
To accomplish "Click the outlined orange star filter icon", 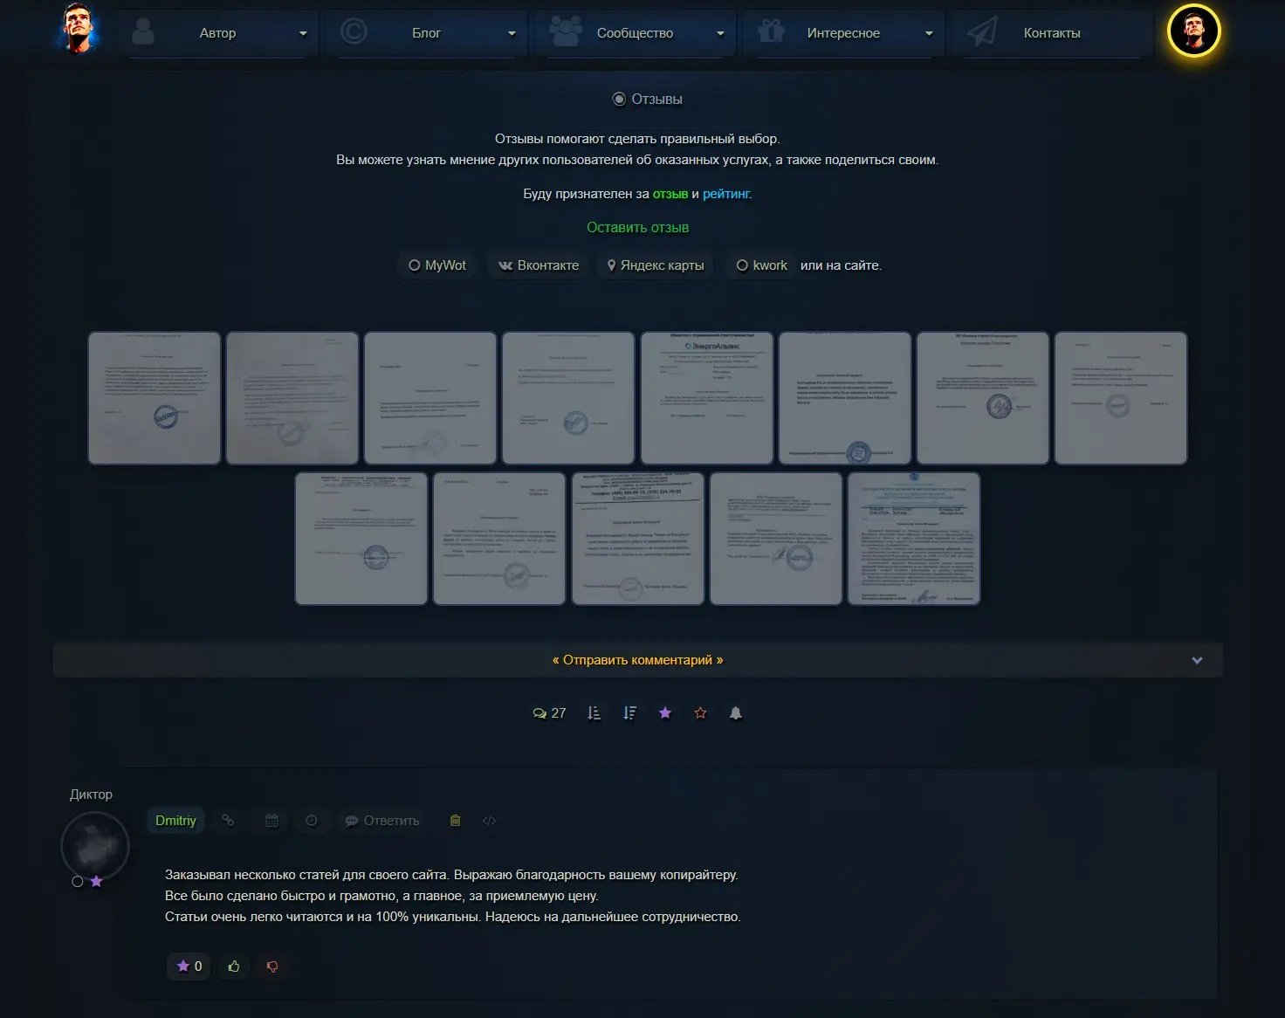I will click(x=700, y=713).
